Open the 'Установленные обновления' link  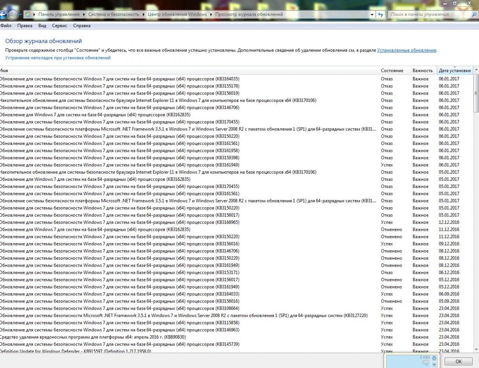tap(406, 50)
